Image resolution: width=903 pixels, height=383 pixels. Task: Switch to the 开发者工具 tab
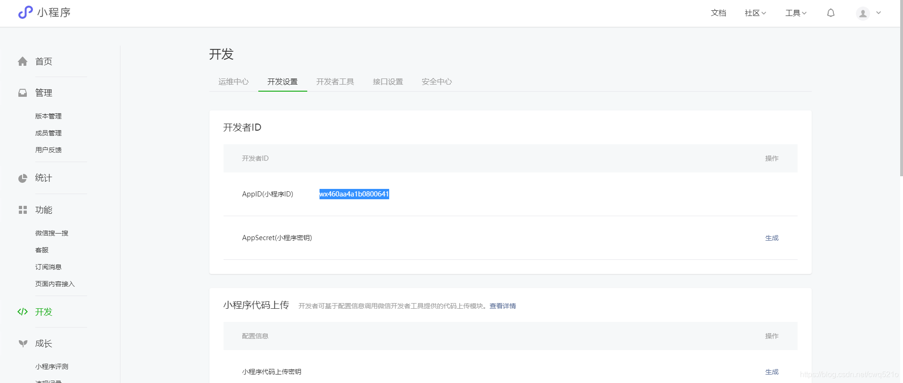335,82
